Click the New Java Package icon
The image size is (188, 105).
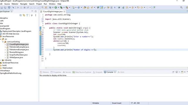point(73,8)
